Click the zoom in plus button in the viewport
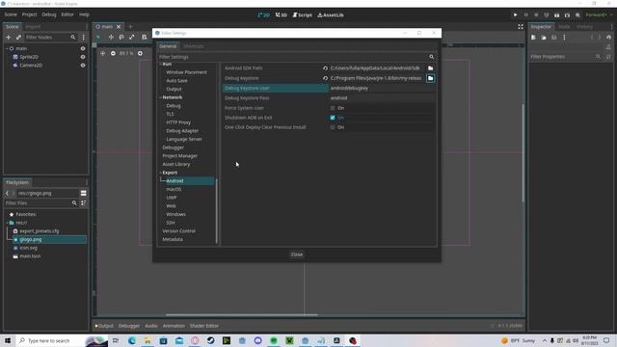Screen dimensions: 617x347 click(140, 53)
